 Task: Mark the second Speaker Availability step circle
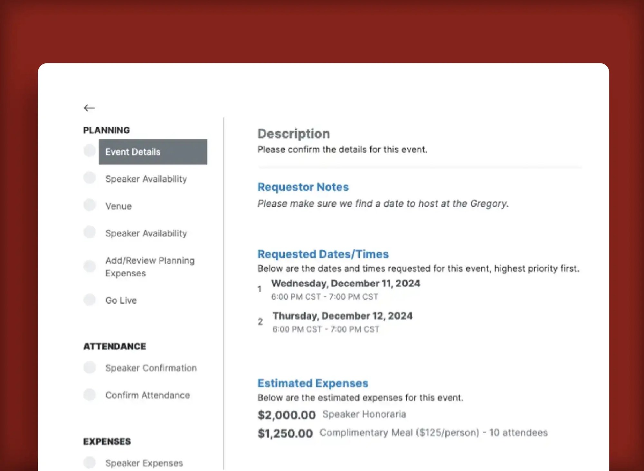point(89,232)
